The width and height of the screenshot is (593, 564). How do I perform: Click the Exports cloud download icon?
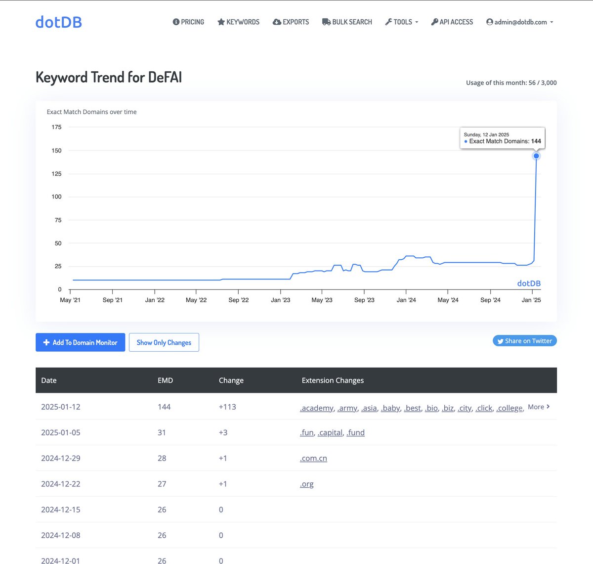pyautogui.click(x=277, y=22)
